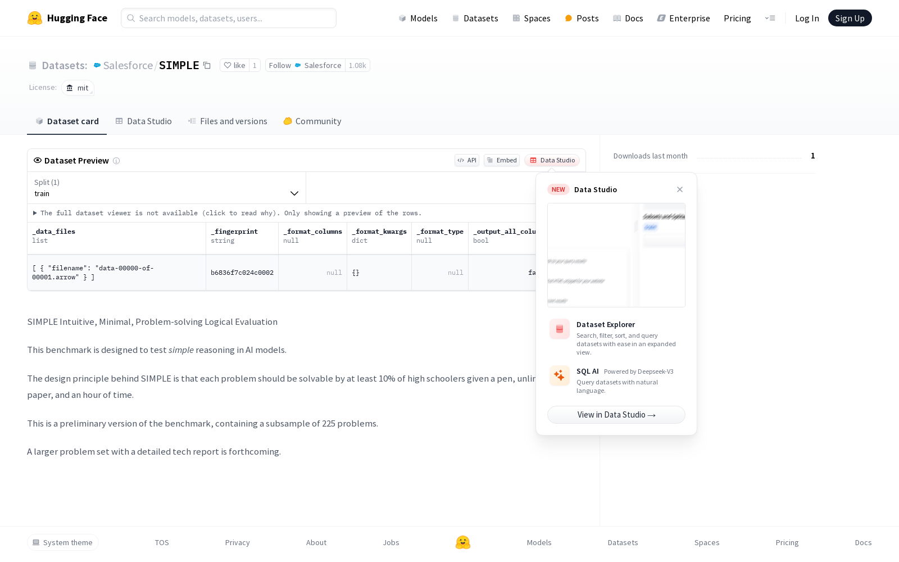Open System theme selector
Screen dimensions: 899x562
(x=63, y=542)
